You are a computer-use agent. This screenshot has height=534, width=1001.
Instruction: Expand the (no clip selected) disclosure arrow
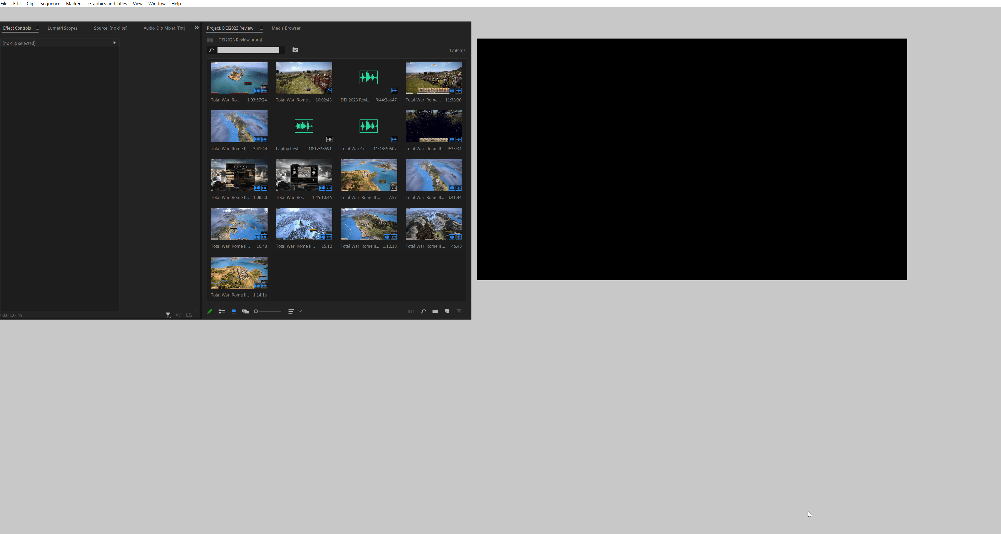(114, 43)
